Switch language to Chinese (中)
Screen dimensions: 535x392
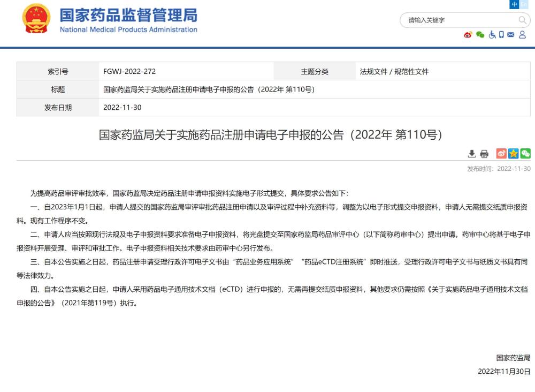(x=515, y=4)
